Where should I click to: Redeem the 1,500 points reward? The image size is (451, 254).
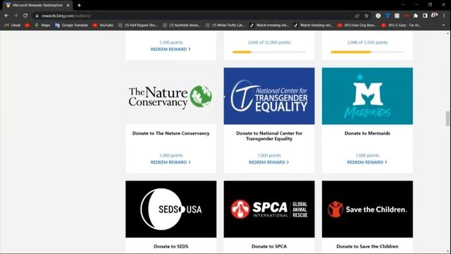tap(171, 49)
